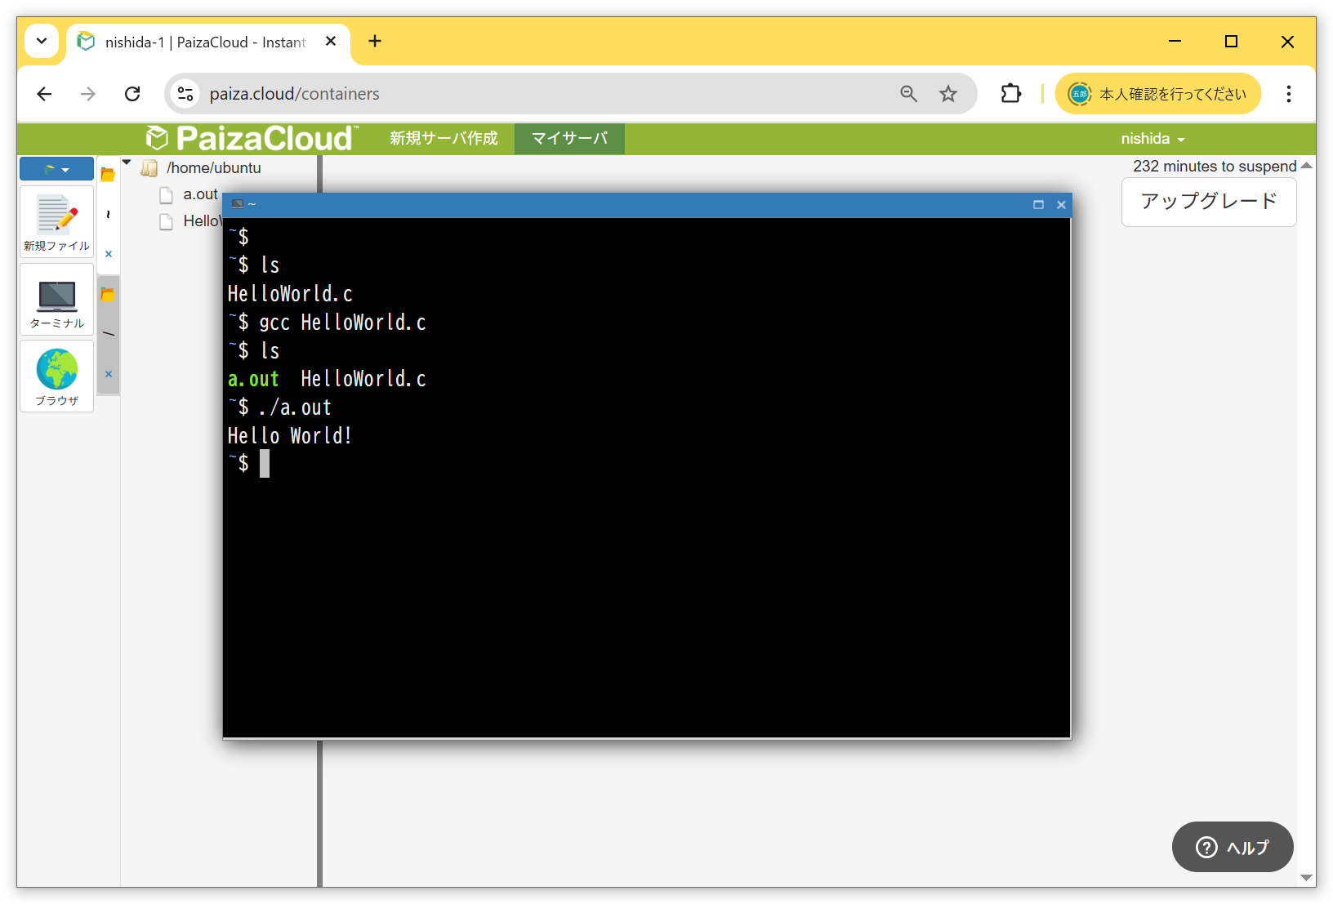
Task: Focus the terminal at the prompt cursor
Action: tap(265, 464)
